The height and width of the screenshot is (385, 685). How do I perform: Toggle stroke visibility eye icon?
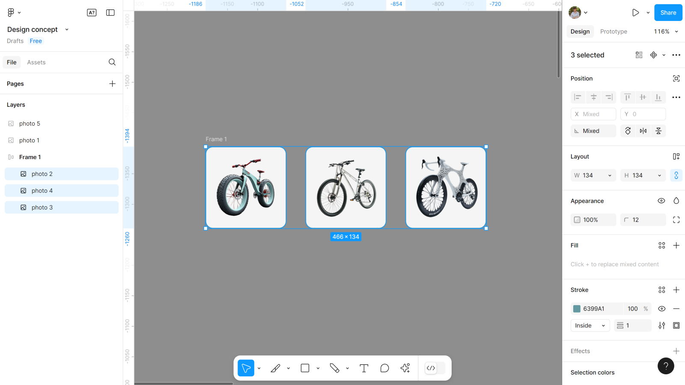(x=661, y=308)
